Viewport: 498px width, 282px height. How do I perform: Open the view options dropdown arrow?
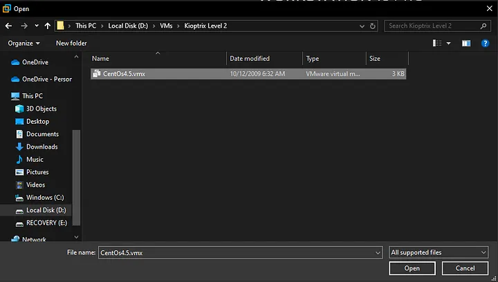pyautogui.click(x=448, y=43)
